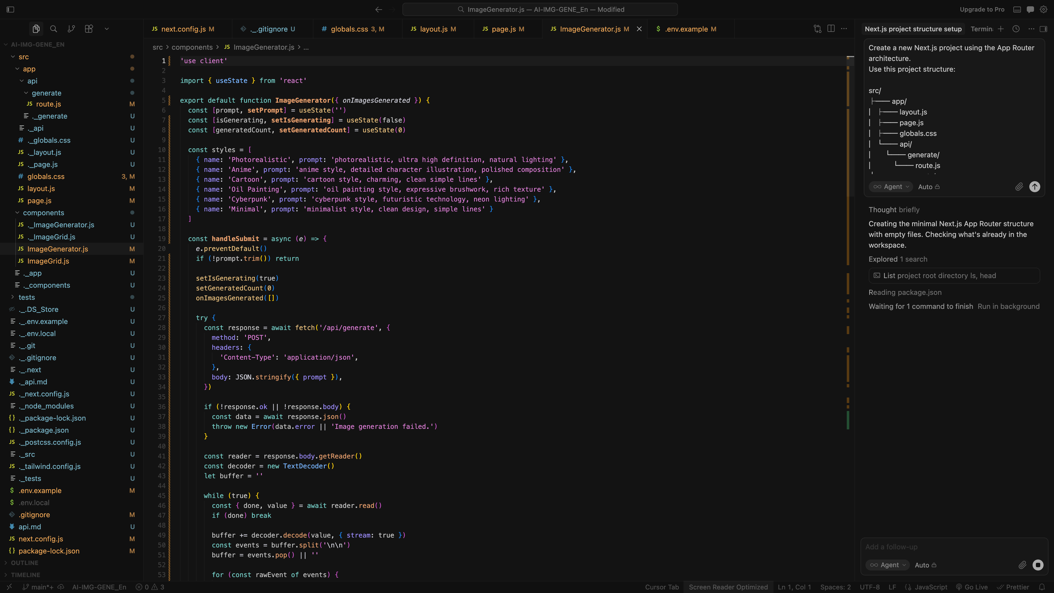Viewport: 1054px width, 593px height.
Task: Change indentation Spaces: 2
Action: pos(835,587)
